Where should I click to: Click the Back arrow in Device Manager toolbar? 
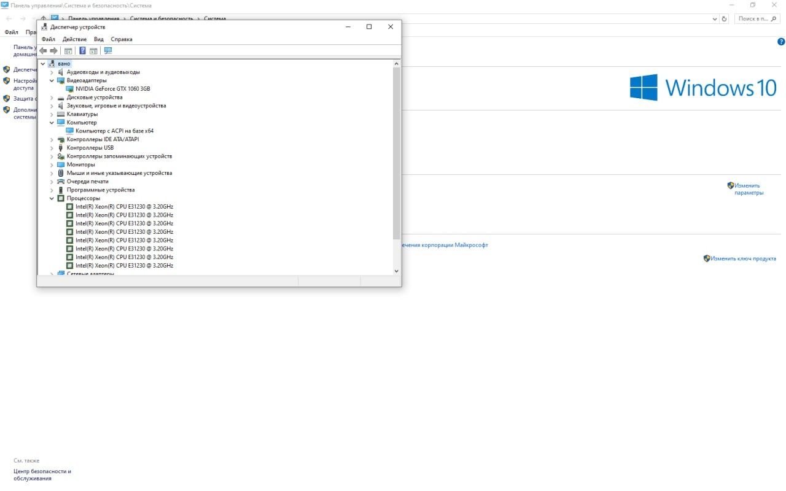pos(44,51)
